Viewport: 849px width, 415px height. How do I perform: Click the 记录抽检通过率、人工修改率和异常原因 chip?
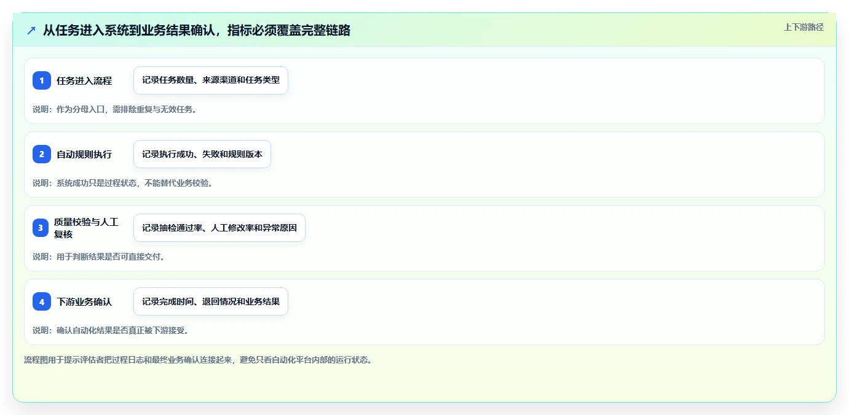click(219, 228)
